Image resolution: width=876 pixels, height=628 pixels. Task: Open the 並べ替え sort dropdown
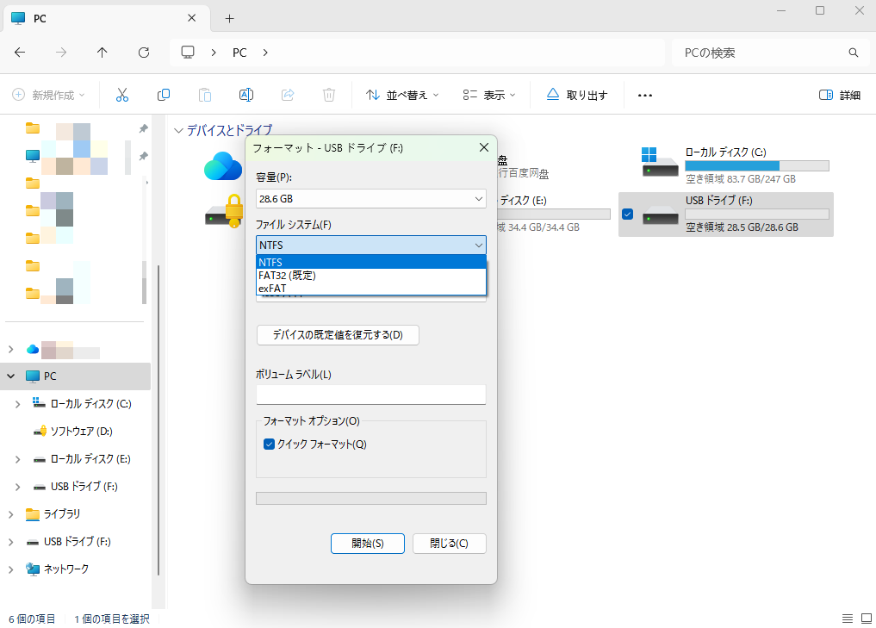pyautogui.click(x=402, y=95)
